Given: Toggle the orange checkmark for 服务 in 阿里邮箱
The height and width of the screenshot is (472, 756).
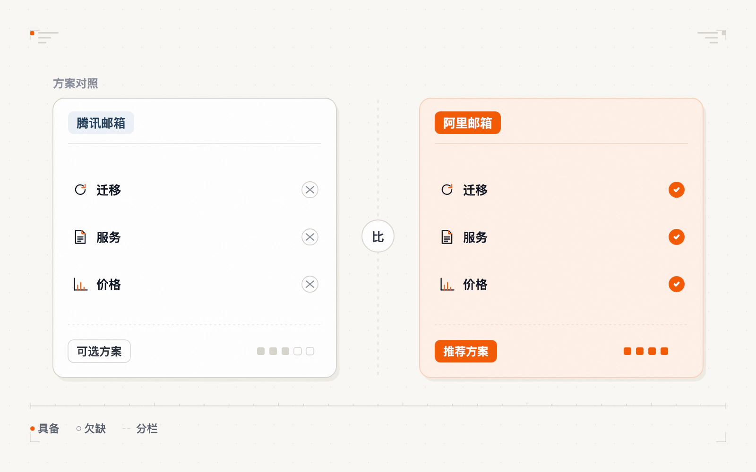Looking at the screenshot, I should point(677,237).
